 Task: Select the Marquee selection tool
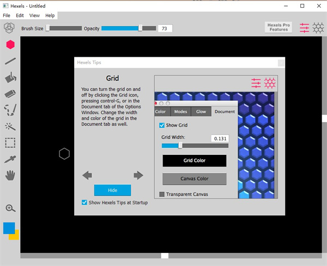10,143
